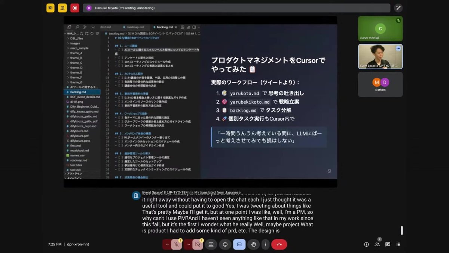Open options on Event Space18 thumbnail
Viewport: 449px width, 253px height.
(x=398, y=48)
